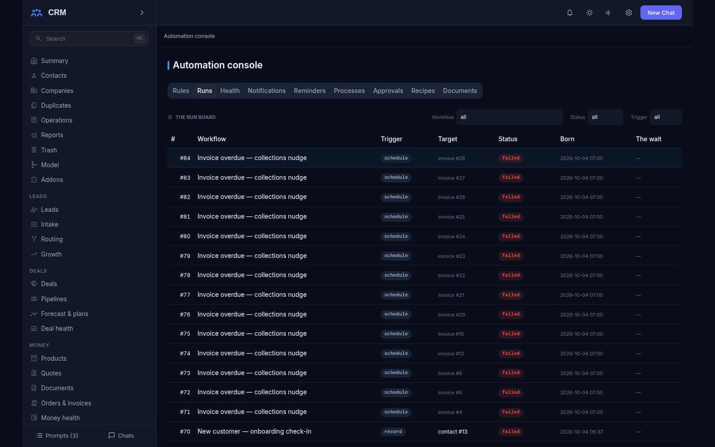Click the Workflow column header
Screen dimensions: 715x447
[212, 139]
